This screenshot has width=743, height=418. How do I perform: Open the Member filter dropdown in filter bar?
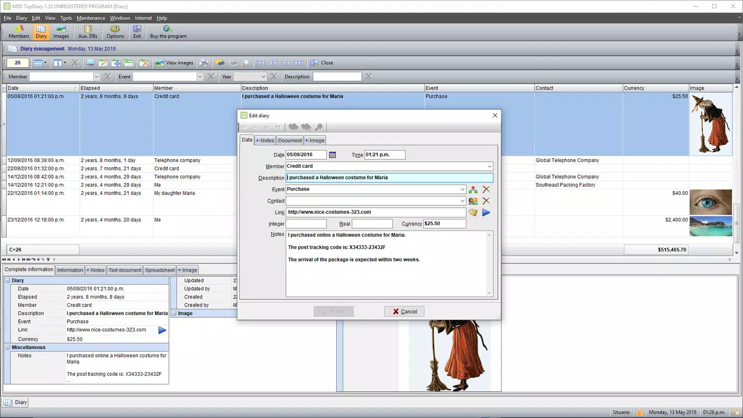click(96, 77)
